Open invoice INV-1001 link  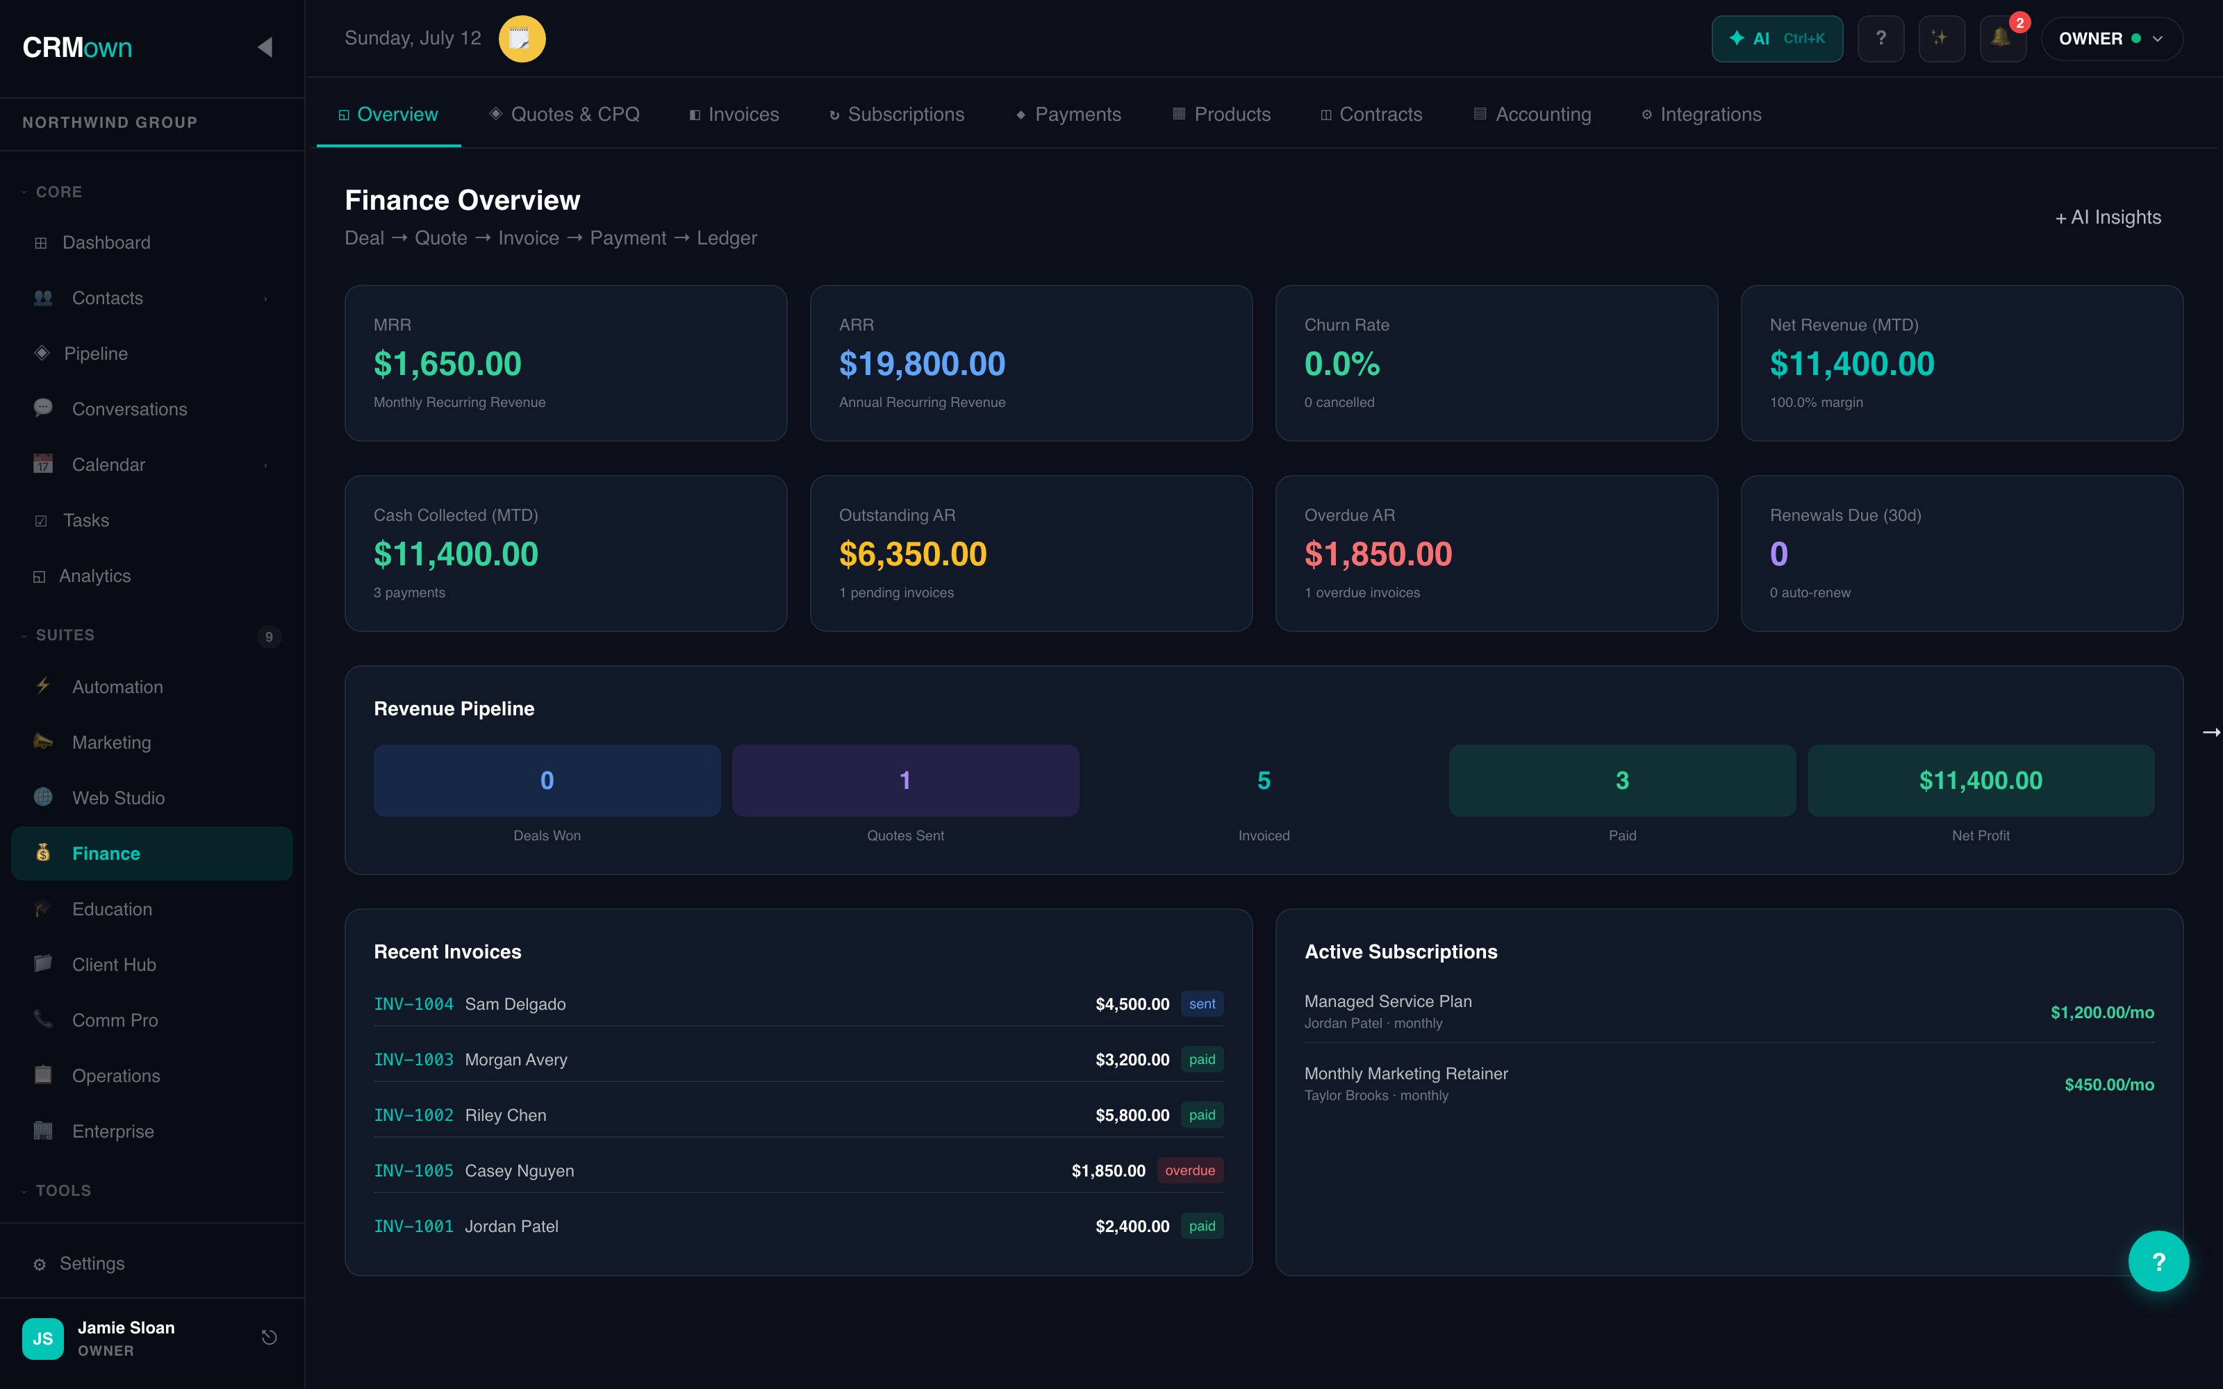413,1226
